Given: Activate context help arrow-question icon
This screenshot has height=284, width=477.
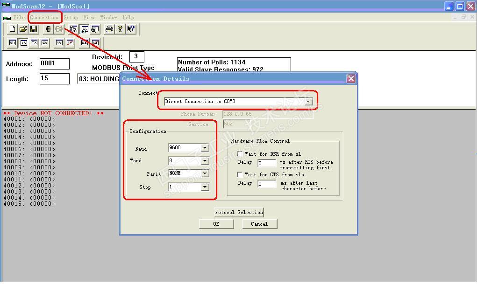Looking at the screenshot, I should pos(131,29).
